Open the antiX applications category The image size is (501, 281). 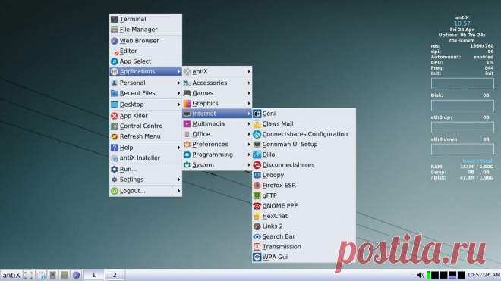[x=217, y=72]
